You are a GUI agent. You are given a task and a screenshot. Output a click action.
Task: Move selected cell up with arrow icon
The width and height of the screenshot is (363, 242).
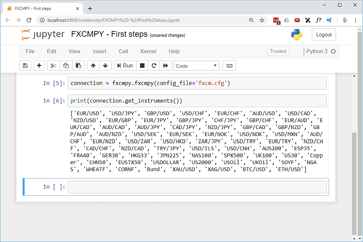pyautogui.click(x=93, y=66)
